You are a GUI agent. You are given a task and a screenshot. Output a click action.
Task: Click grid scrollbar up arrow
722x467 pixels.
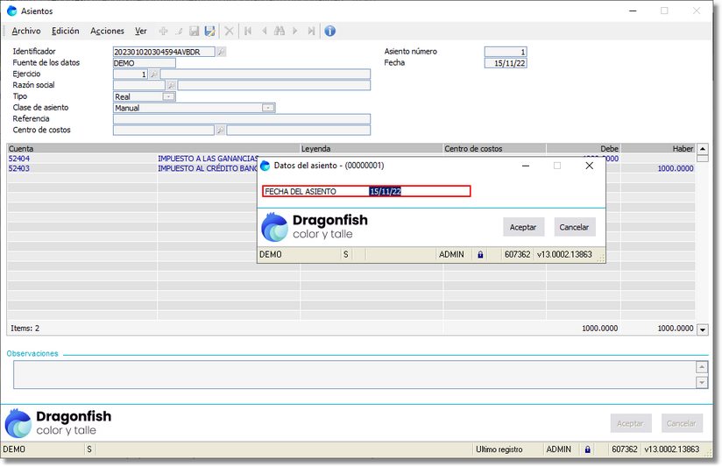702,149
